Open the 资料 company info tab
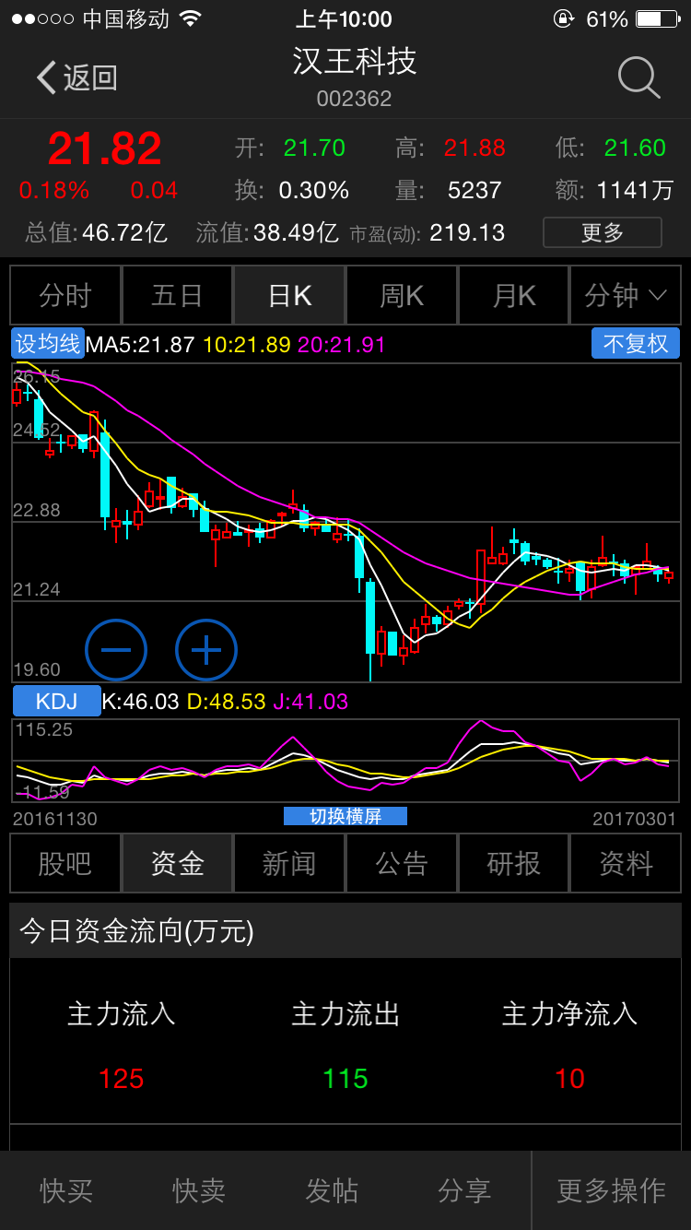691x1230 pixels. point(626,864)
